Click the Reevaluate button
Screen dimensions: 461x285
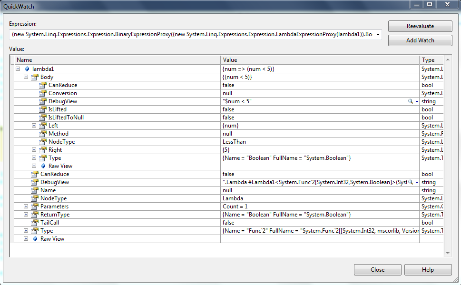[x=420, y=26]
